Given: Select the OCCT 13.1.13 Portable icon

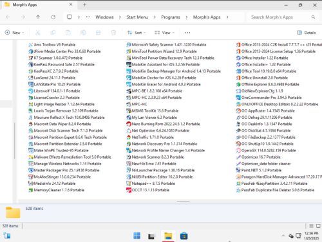Looking at the screenshot, I should (x=129, y=190).
